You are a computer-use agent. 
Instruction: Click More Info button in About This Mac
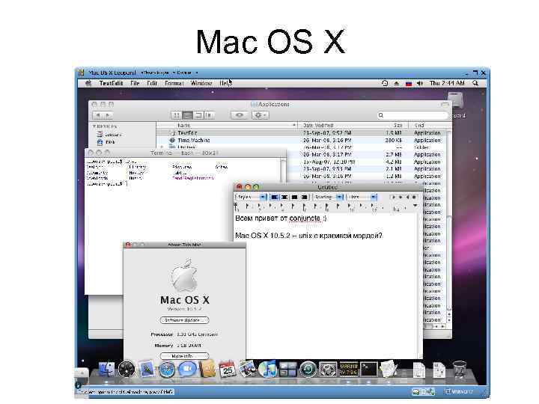point(185,356)
